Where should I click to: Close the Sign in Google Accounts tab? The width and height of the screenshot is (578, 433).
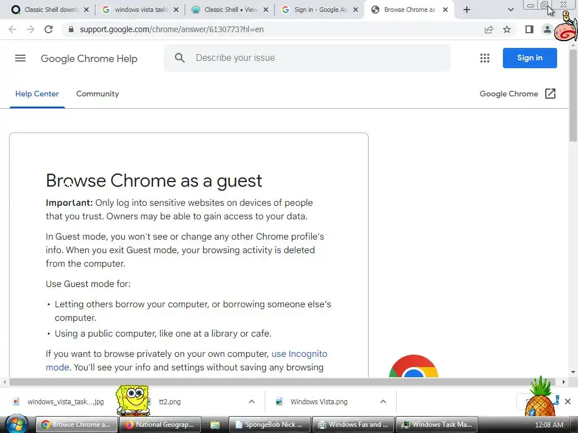356,10
